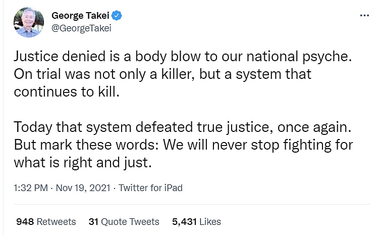Show the 31 Quote Tweets
The height and width of the screenshot is (235, 381).
coord(124,221)
